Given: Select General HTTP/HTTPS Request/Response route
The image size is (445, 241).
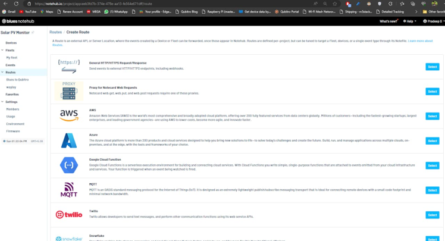Looking at the screenshot, I should coord(433,67).
